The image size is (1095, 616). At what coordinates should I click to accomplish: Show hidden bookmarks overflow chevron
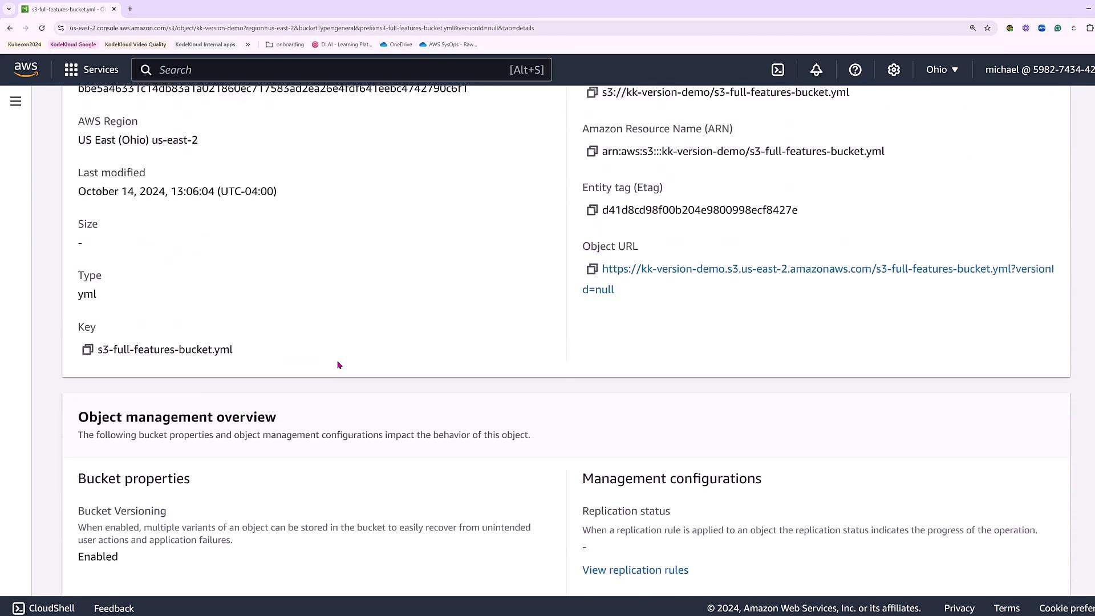coord(248,44)
